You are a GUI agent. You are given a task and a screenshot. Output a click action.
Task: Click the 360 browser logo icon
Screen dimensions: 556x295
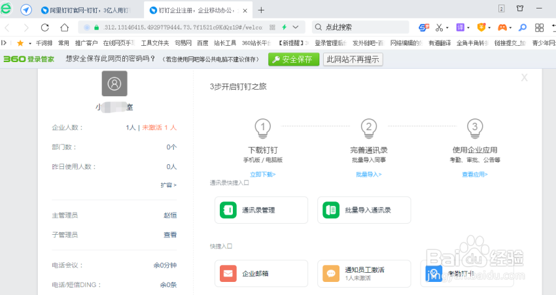(6, 8)
